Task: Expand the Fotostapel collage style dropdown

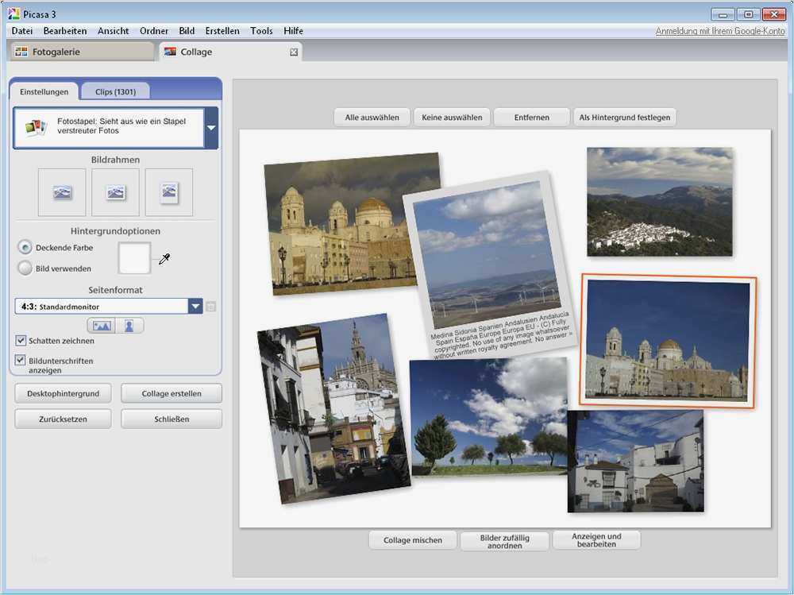Action: point(210,128)
